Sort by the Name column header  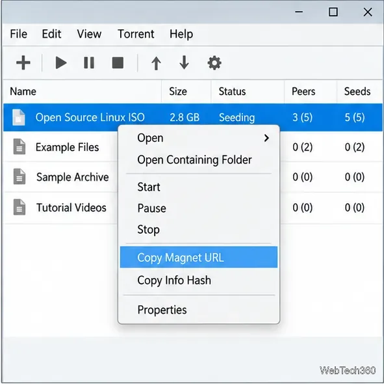click(x=83, y=92)
